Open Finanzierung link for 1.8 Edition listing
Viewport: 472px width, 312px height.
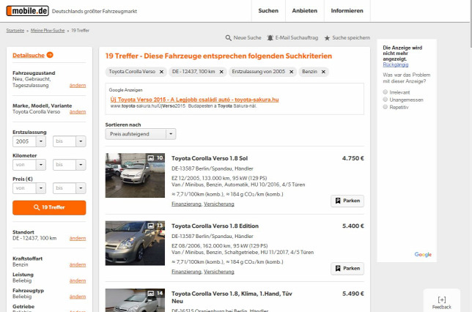(x=186, y=272)
